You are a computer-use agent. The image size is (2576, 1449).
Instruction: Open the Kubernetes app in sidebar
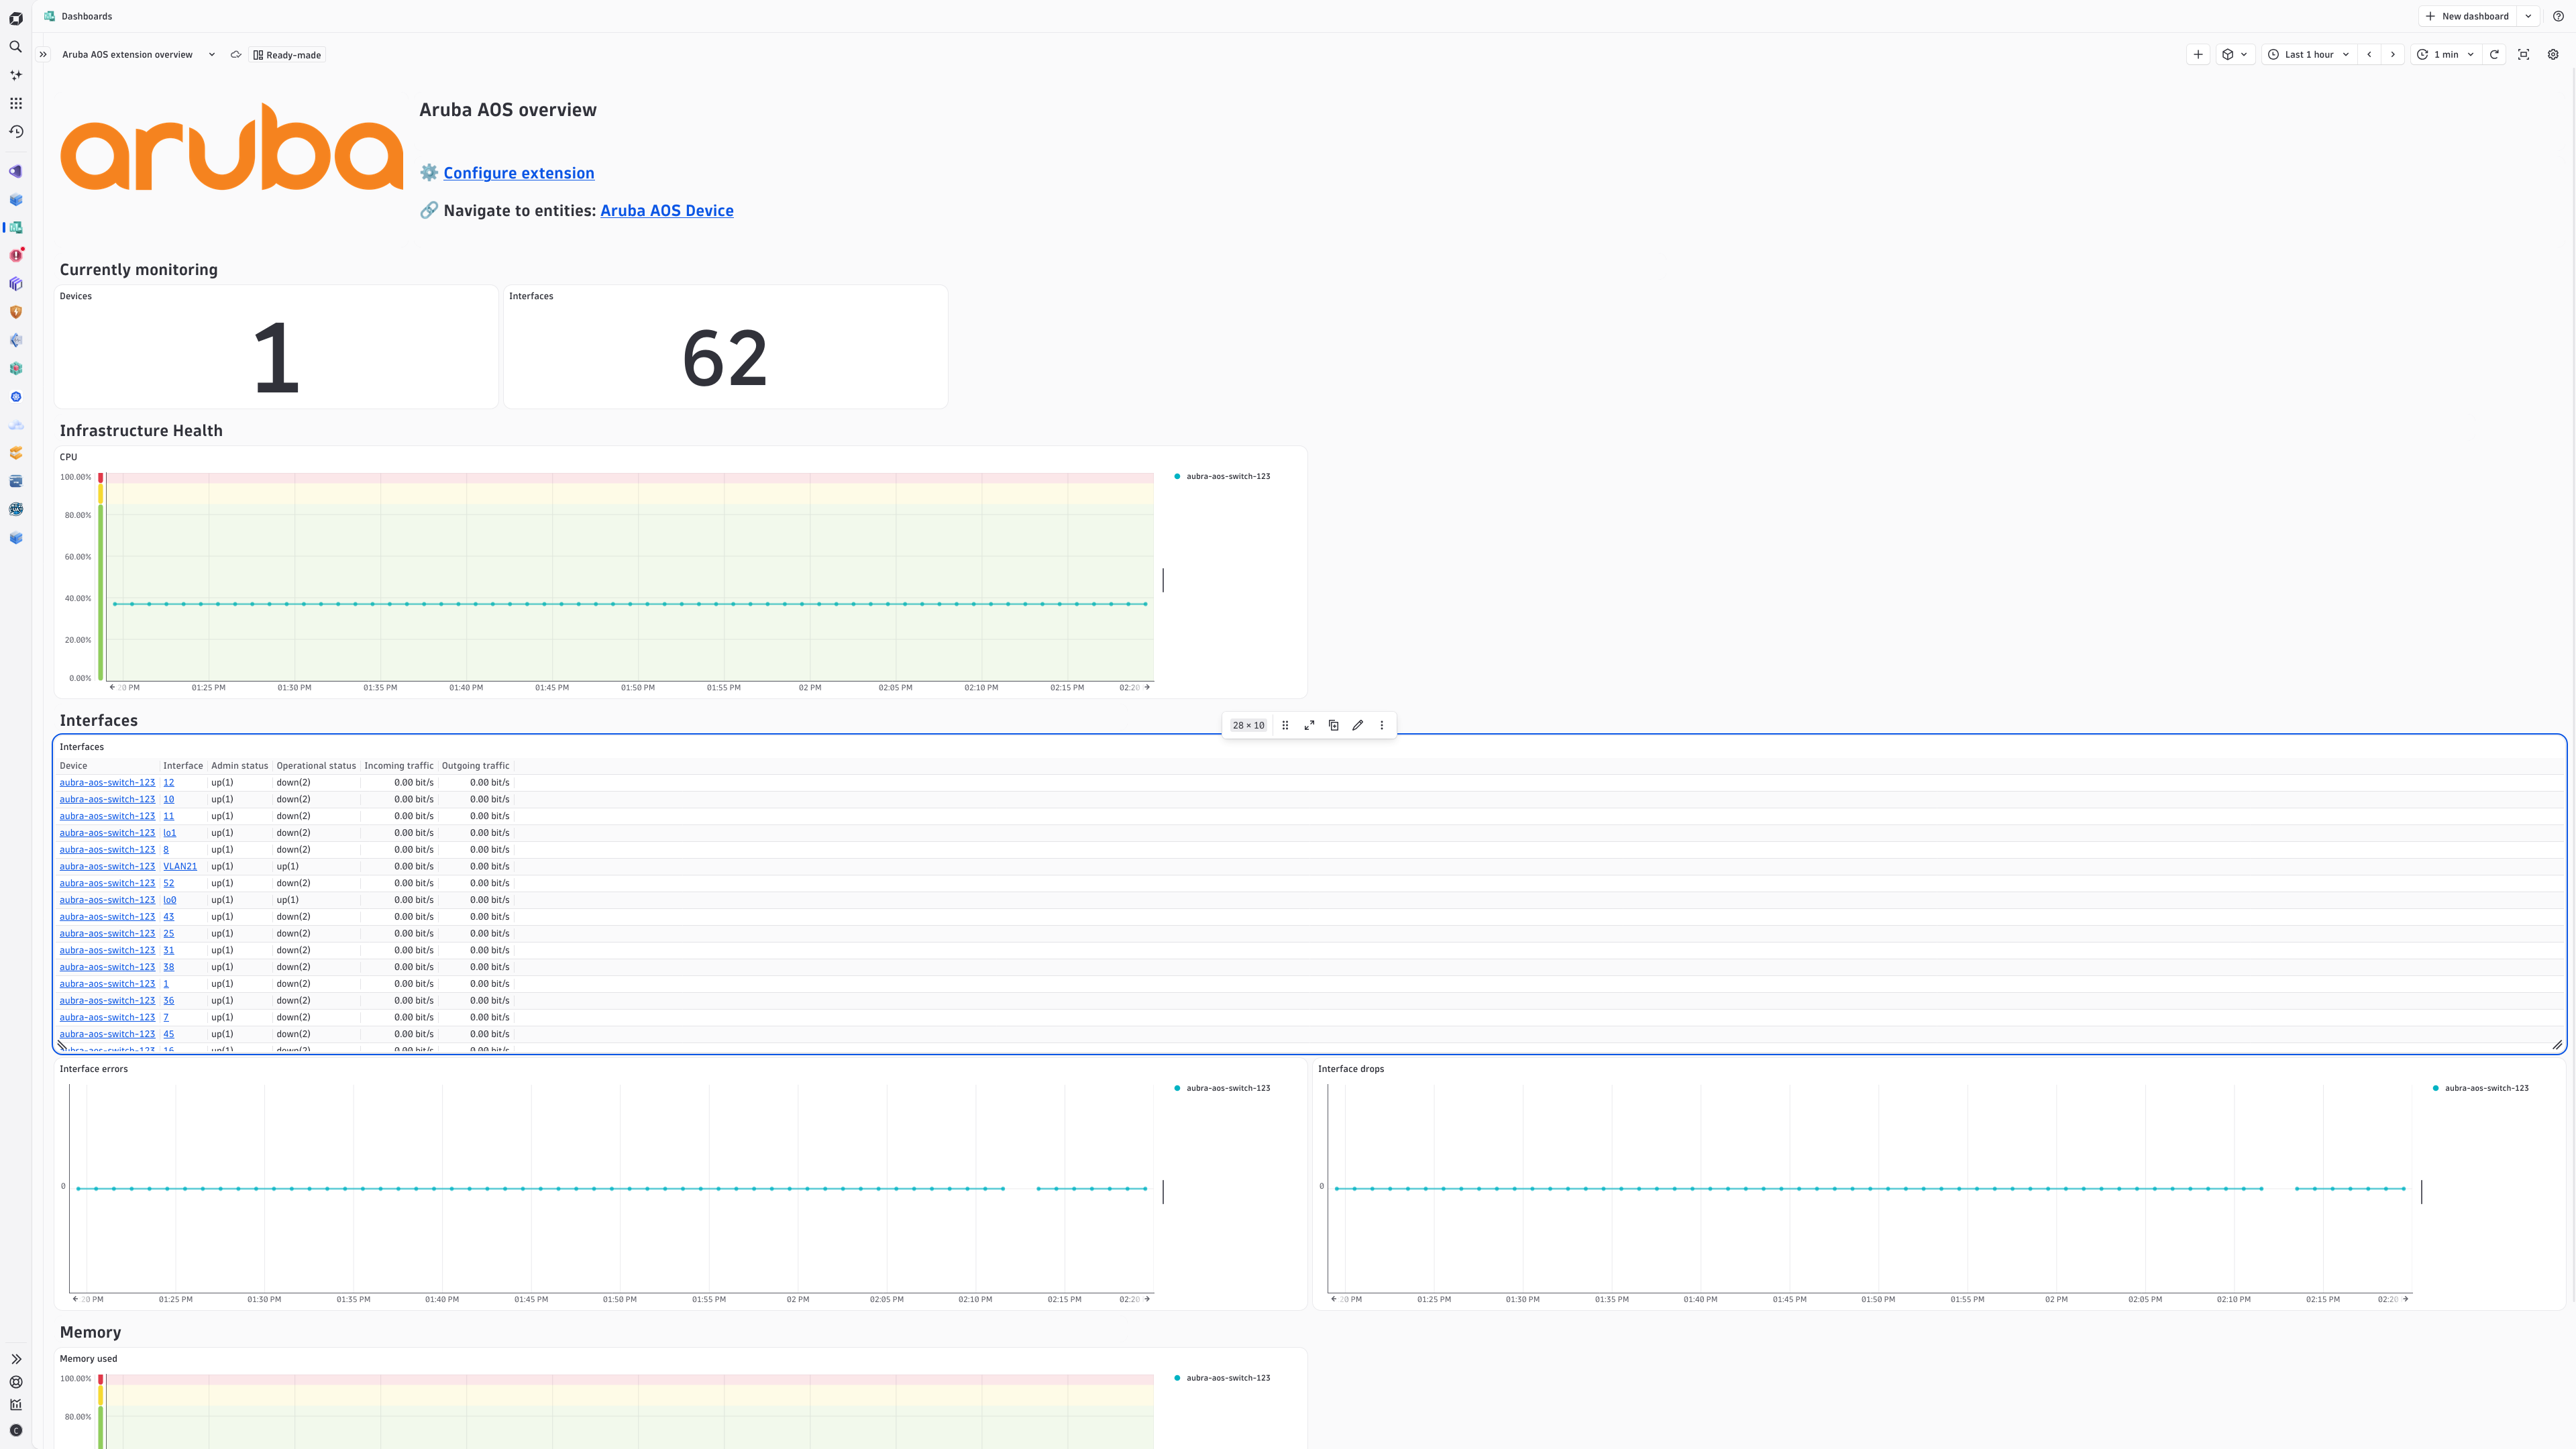16,397
